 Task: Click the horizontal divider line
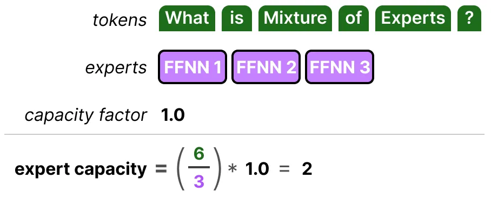click(244, 134)
